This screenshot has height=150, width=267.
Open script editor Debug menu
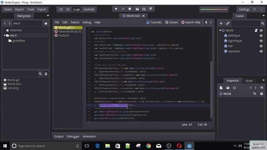click(x=87, y=22)
